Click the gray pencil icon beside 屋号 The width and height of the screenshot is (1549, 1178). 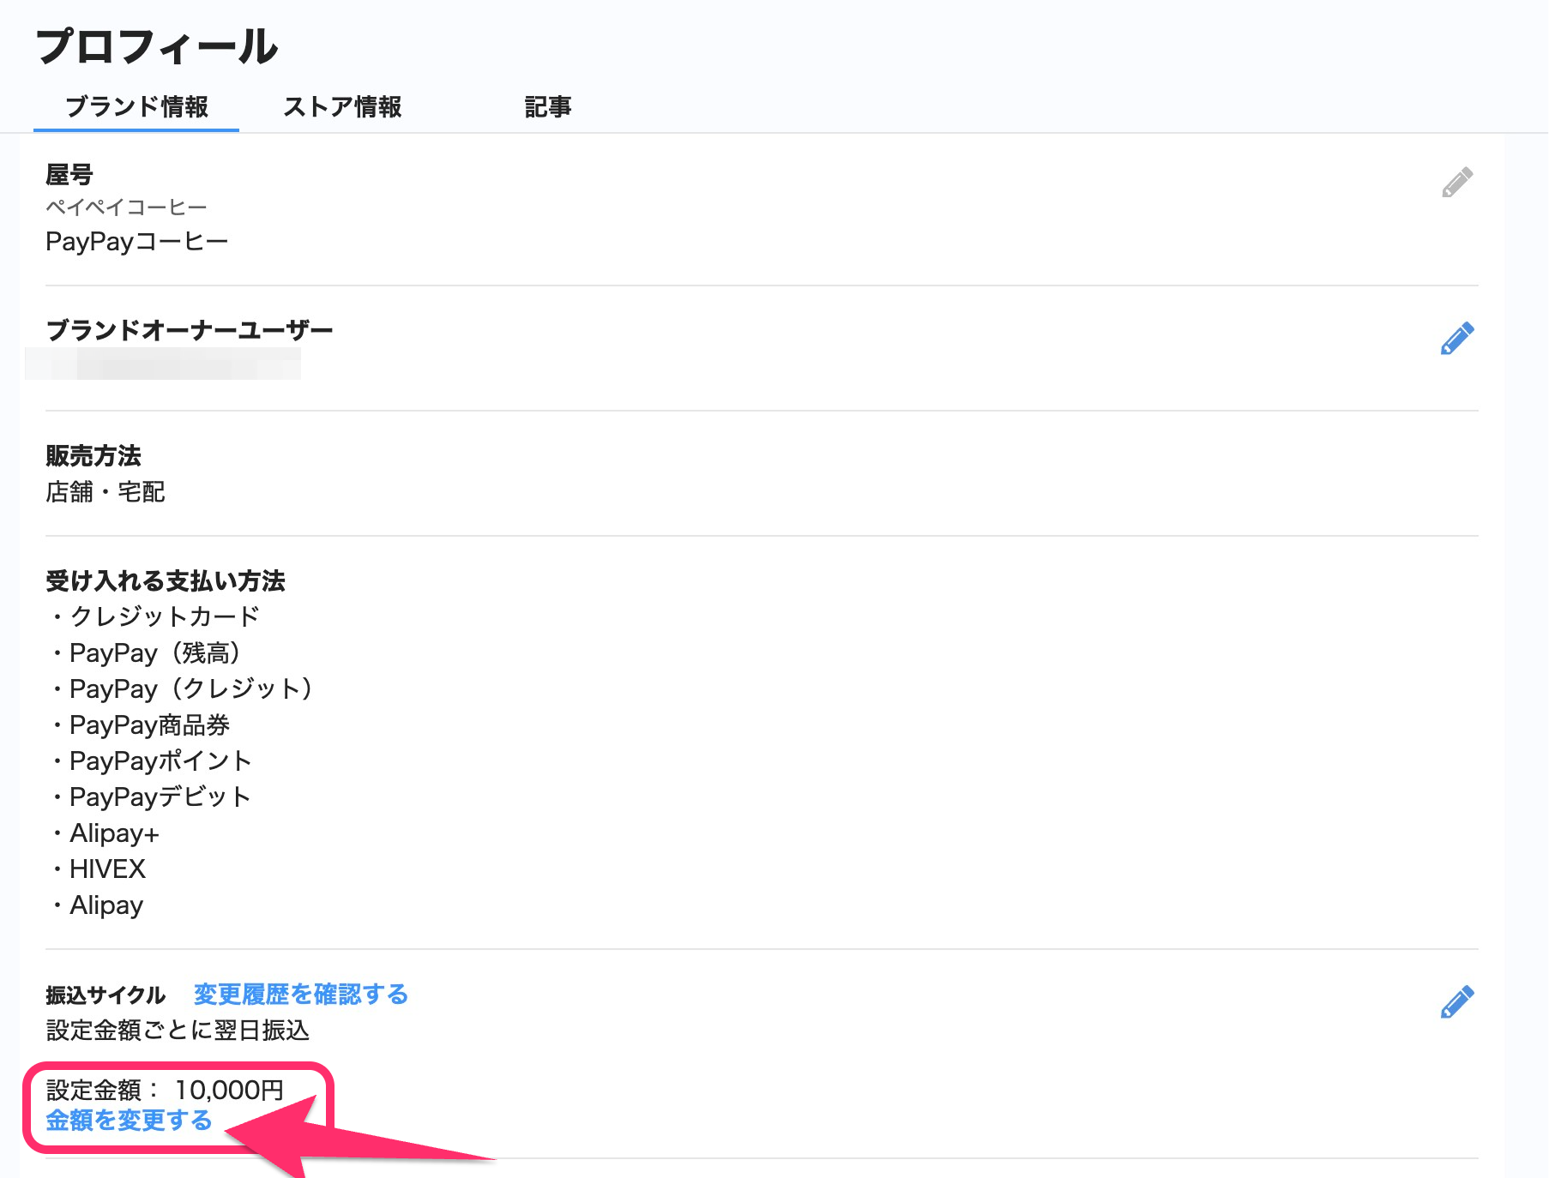pyautogui.click(x=1456, y=183)
